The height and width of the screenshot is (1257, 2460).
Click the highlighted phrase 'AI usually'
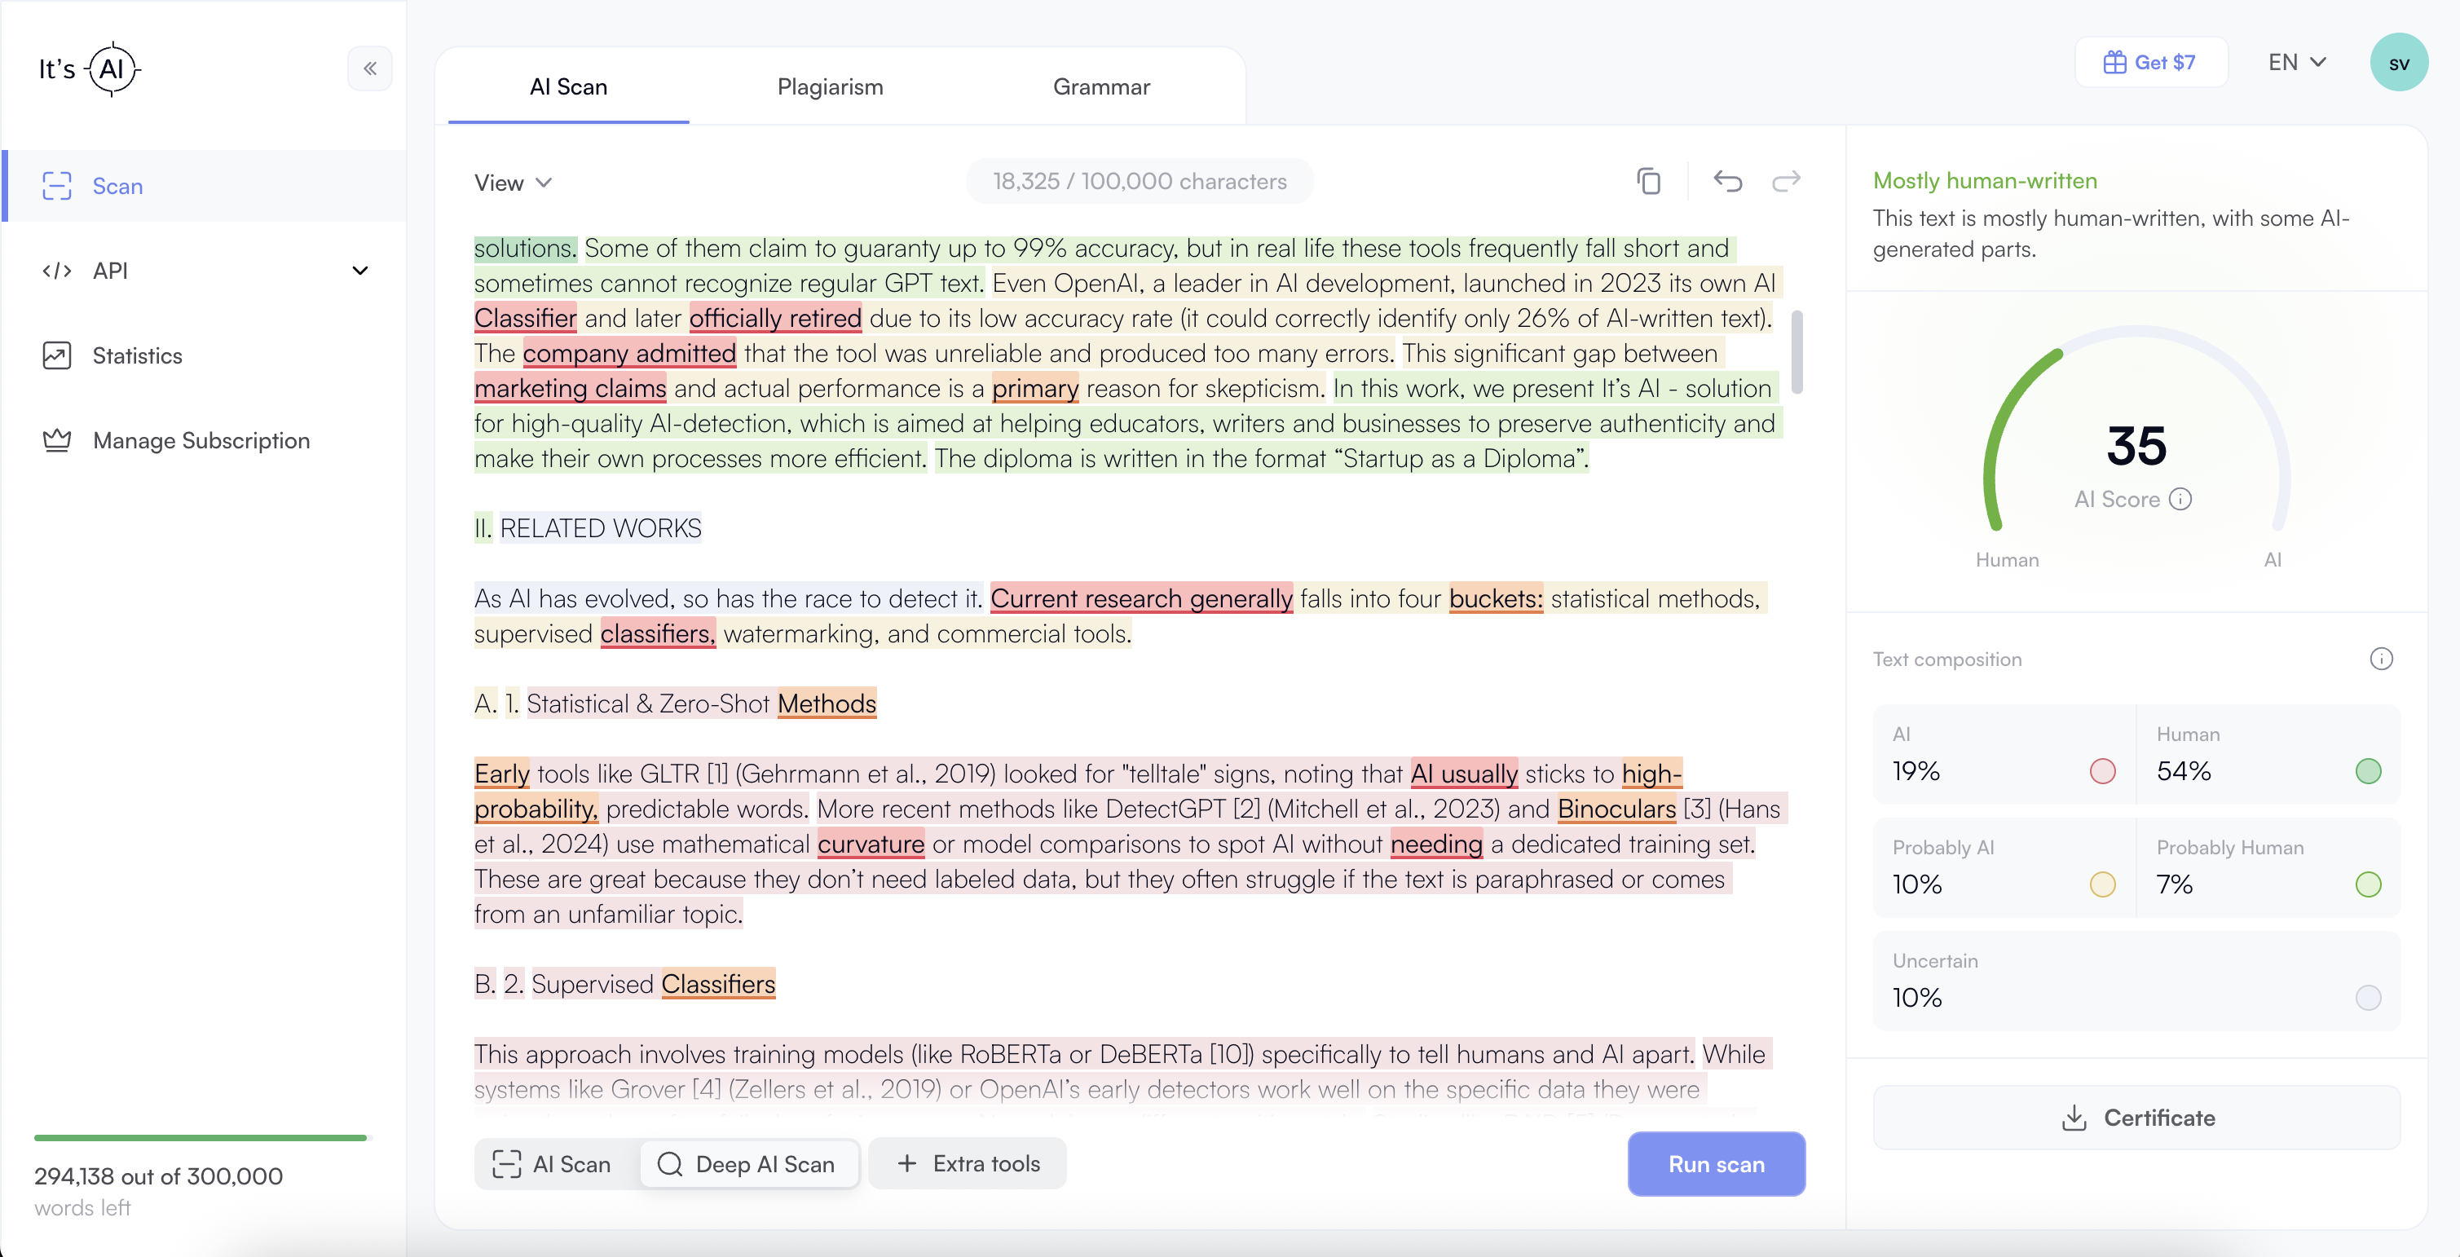[x=1464, y=774]
